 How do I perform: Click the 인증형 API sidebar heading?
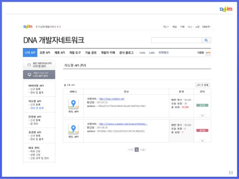(35, 117)
